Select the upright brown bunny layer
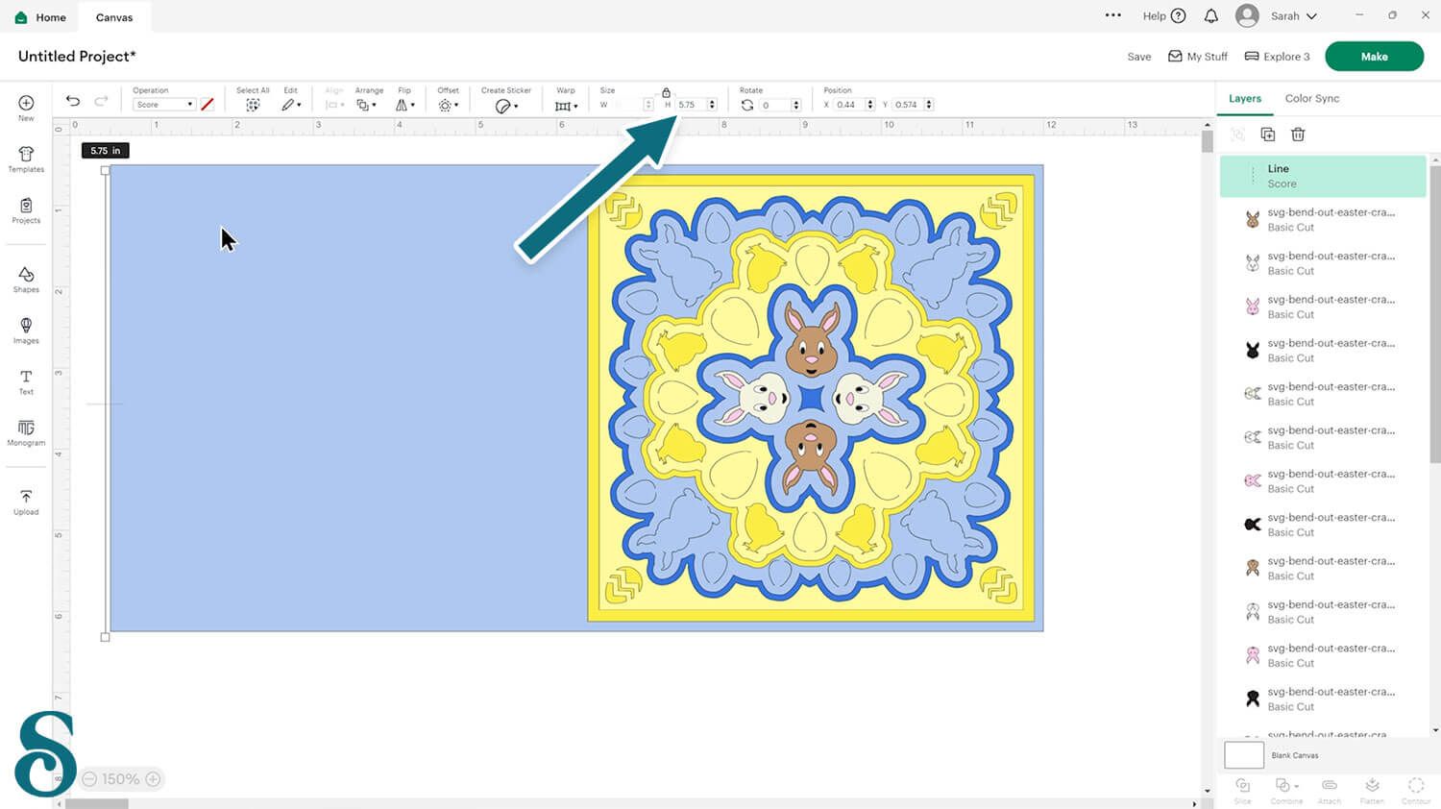The height and width of the screenshot is (809, 1441). coord(1323,220)
